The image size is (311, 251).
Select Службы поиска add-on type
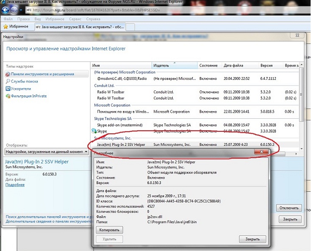click(25, 81)
